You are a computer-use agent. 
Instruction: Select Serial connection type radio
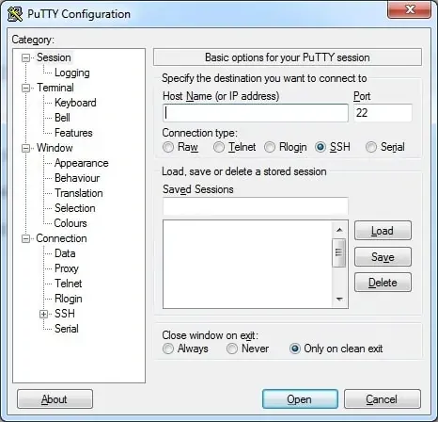tap(371, 147)
